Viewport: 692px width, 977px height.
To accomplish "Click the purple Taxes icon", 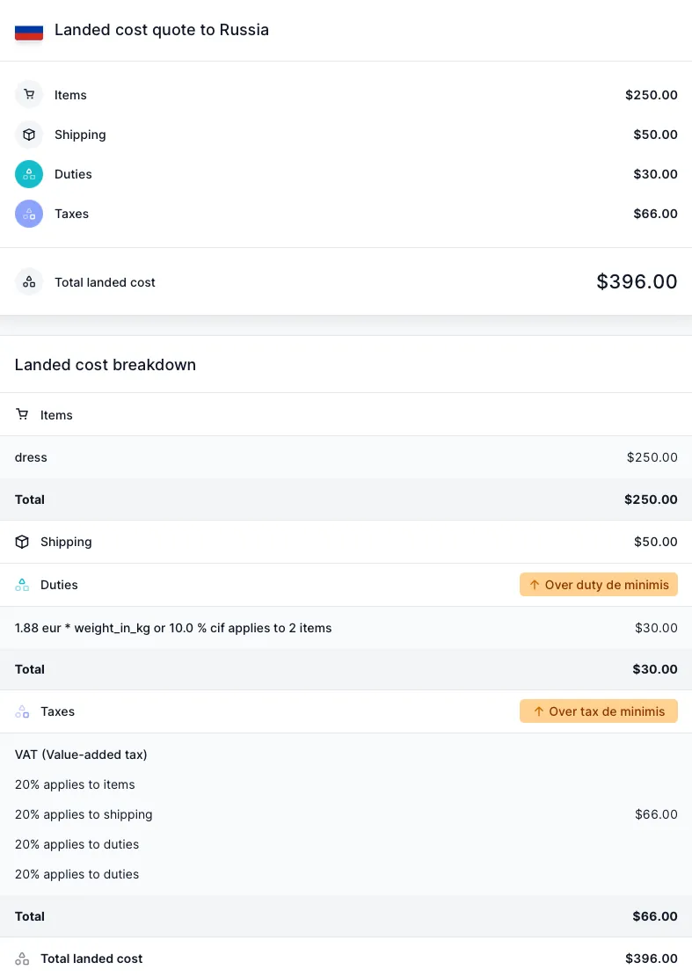I will tap(29, 214).
